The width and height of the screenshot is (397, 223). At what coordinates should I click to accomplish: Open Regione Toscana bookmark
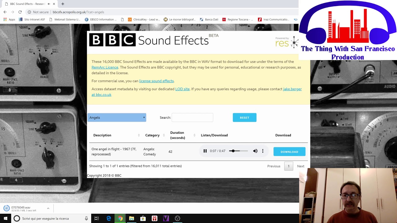[238, 20]
